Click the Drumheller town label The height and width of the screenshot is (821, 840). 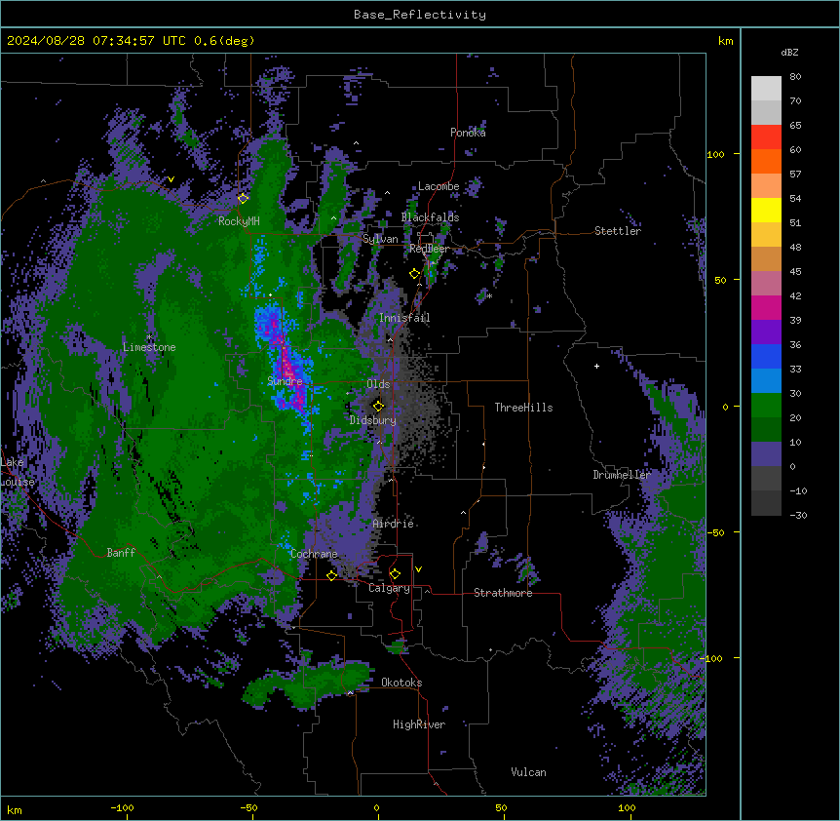622,475
